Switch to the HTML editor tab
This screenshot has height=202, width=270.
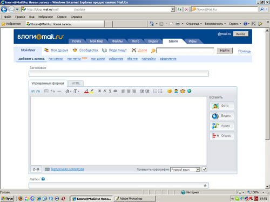click(76, 83)
